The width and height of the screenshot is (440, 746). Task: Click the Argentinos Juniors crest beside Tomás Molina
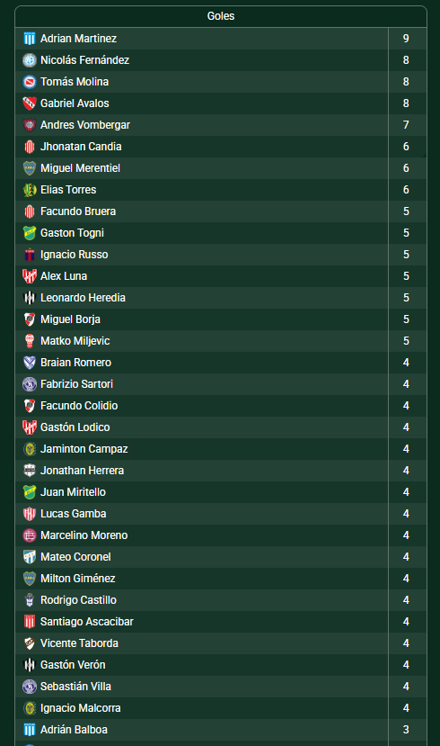(30, 82)
